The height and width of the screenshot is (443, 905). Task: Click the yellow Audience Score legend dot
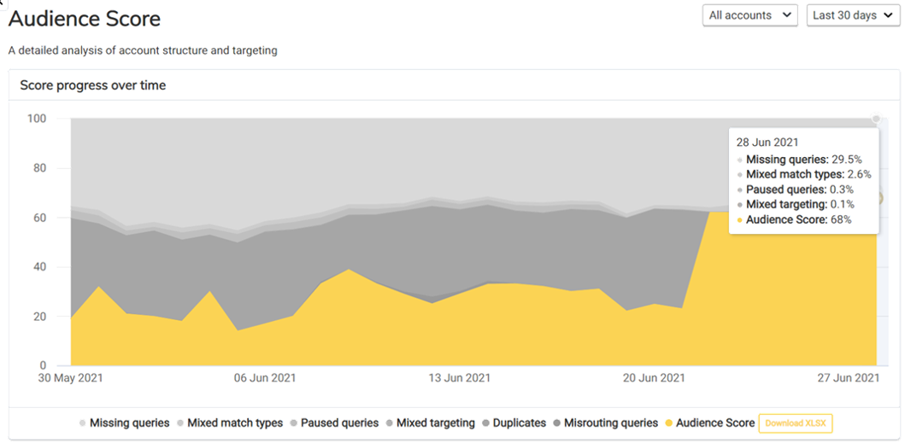[669, 423]
